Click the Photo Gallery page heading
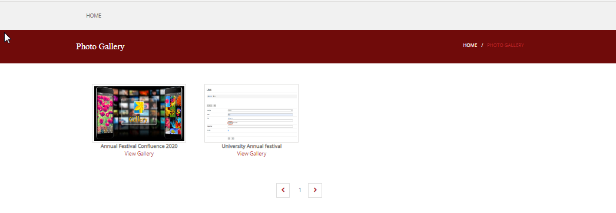The width and height of the screenshot is (616, 213). (x=100, y=46)
